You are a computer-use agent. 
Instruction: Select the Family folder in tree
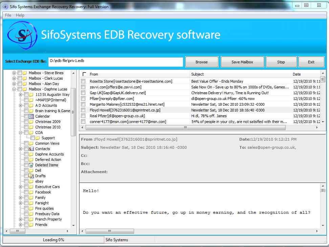[40, 198]
